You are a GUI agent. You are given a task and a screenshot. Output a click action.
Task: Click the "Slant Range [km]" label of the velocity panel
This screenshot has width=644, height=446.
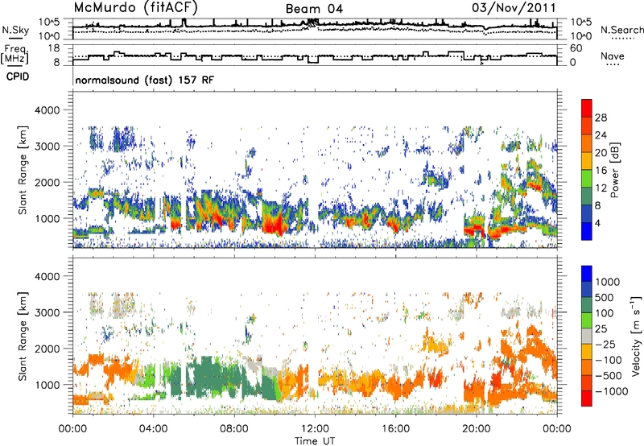pos(23,336)
